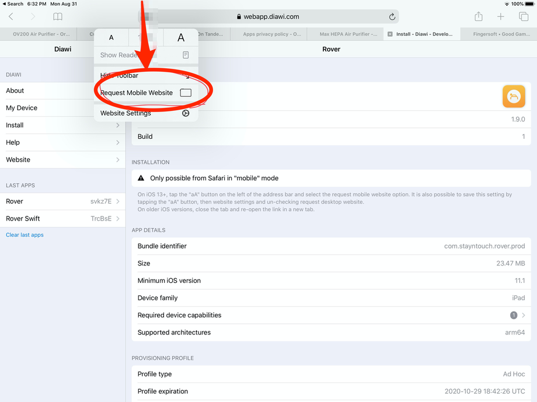Expand the Help row chevron
The height and width of the screenshot is (402, 537).
118,142
